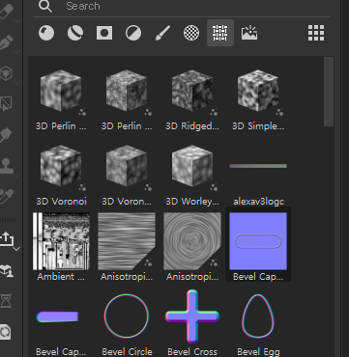Select the second 3D Perlin noise cube thumbnail
The image size is (349, 357).
[127, 92]
